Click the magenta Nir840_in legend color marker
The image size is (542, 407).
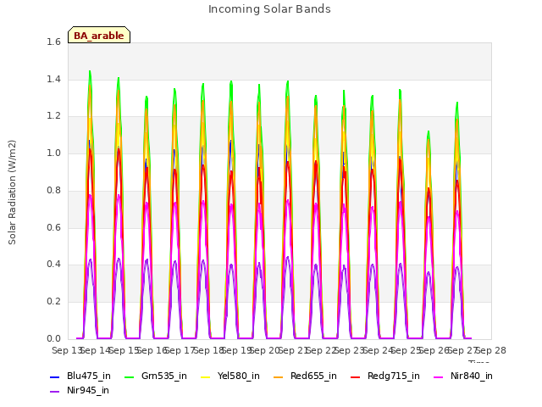(x=439, y=376)
